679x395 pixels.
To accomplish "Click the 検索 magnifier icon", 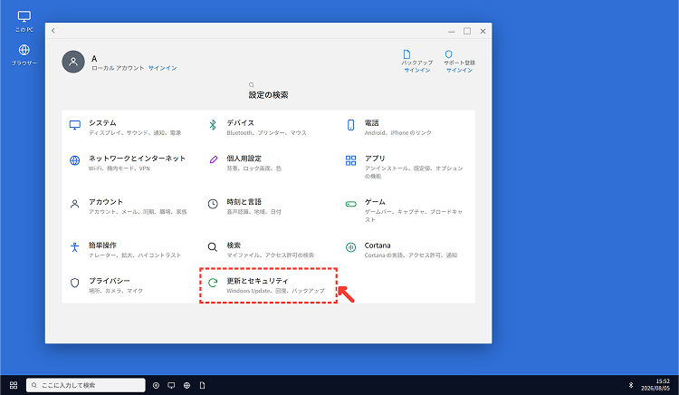I will point(213,247).
